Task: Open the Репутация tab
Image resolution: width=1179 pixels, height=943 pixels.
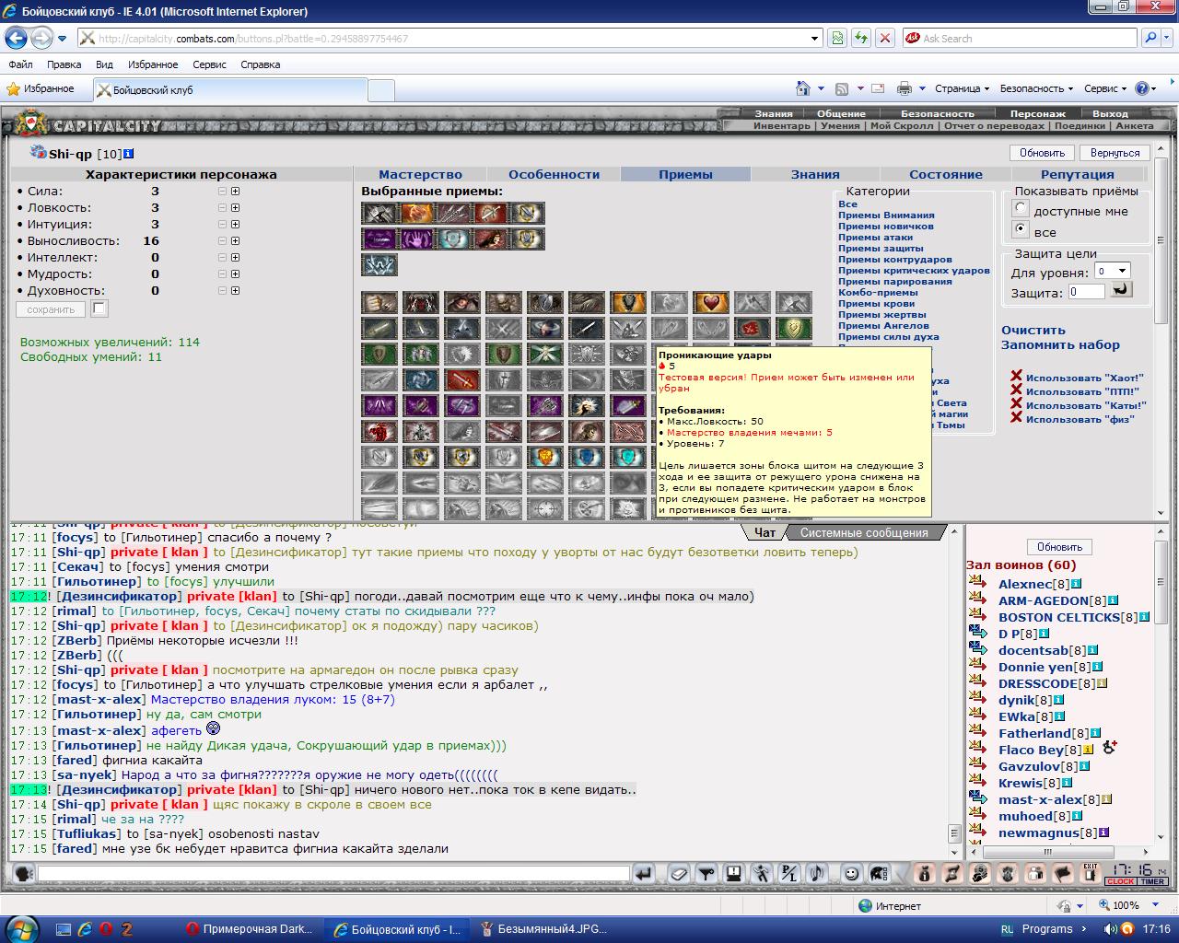Action: point(1077,174)
